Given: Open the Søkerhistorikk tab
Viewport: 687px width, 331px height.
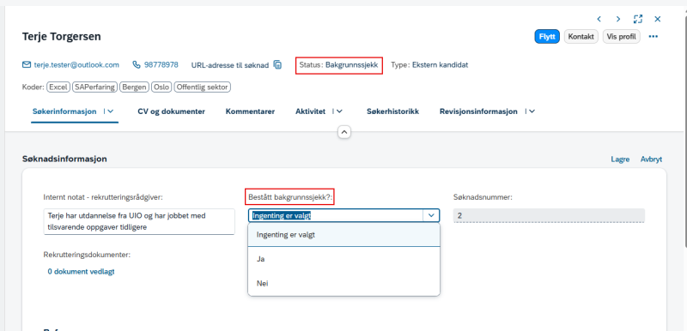Looking at the screenshot, I should point(392,111).
